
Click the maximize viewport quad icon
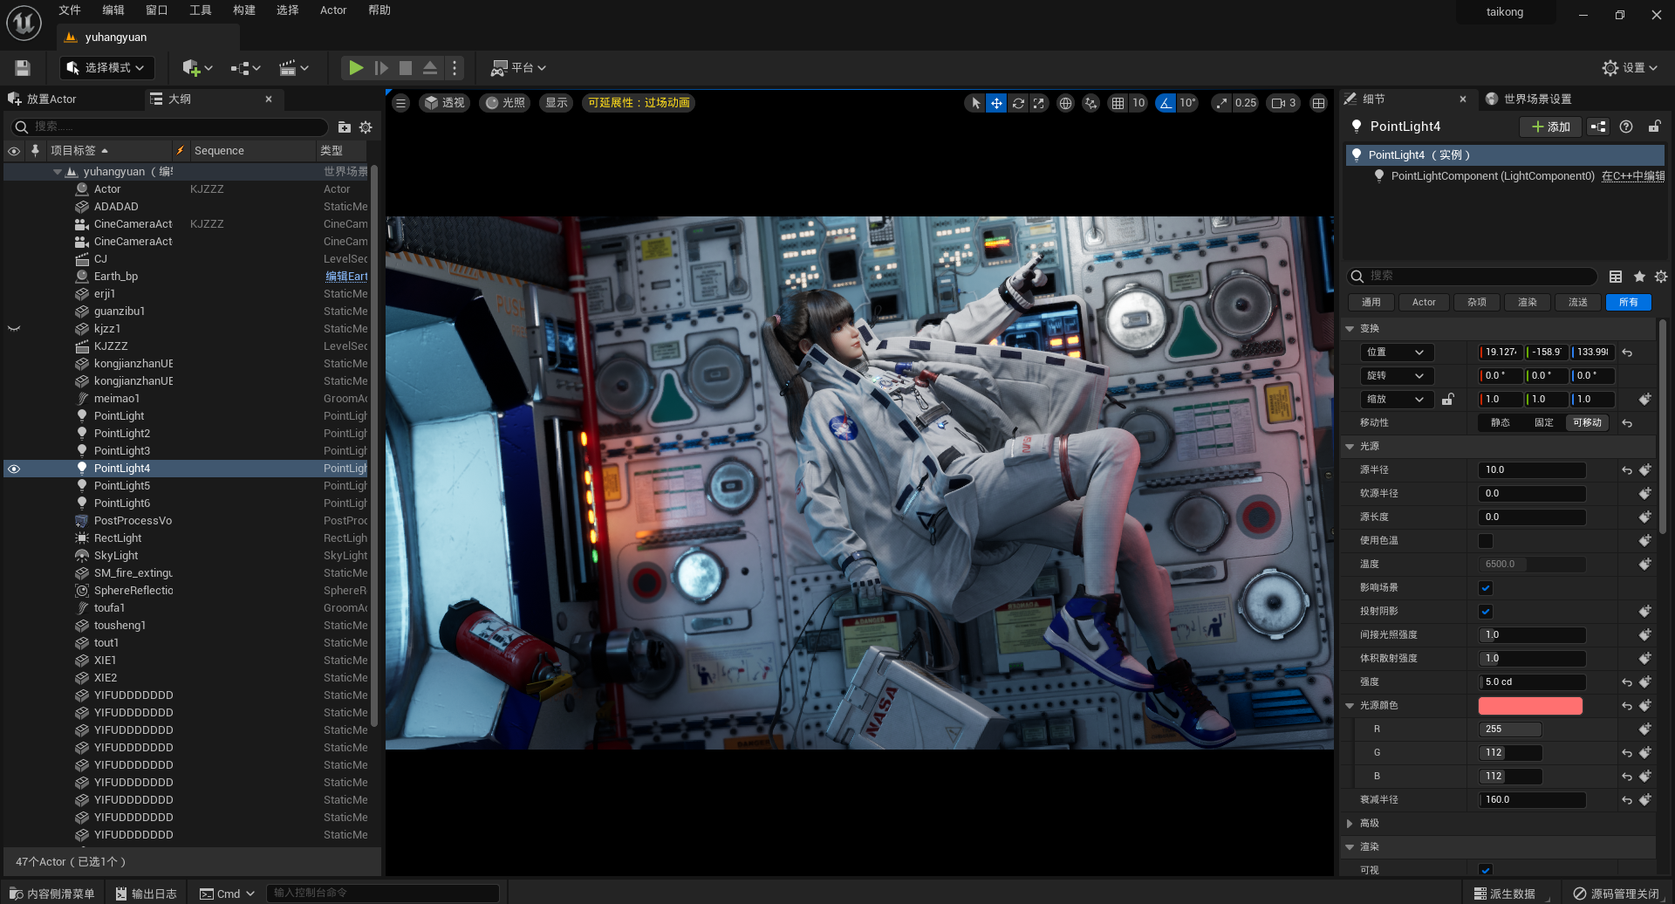pyautogui.click(x=1319, y=103)
